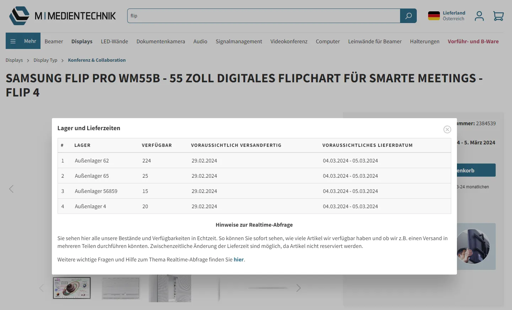
Task: Select Vorführ- und B-Ware menu item
Action: 473,41
